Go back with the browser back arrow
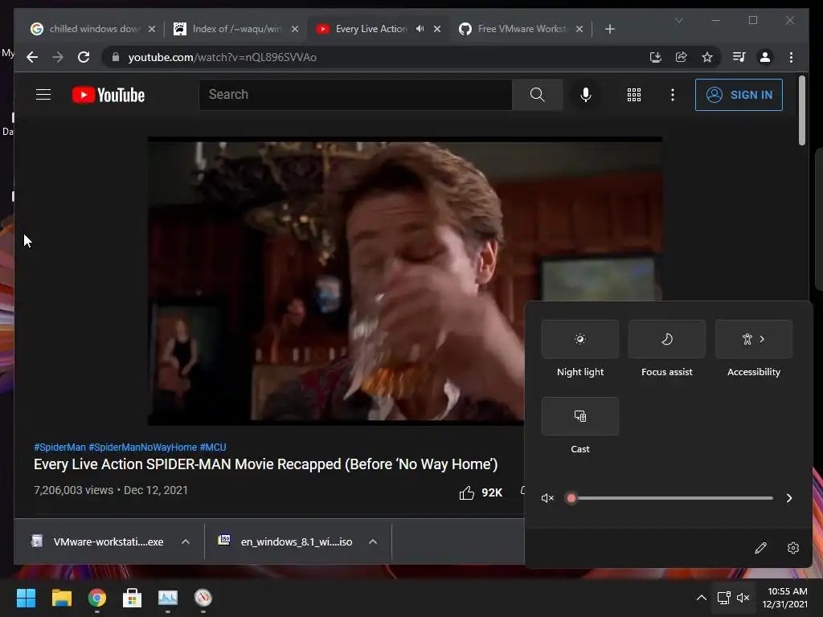The height and width of the screenshot is (617, 823). coord(32,57)
